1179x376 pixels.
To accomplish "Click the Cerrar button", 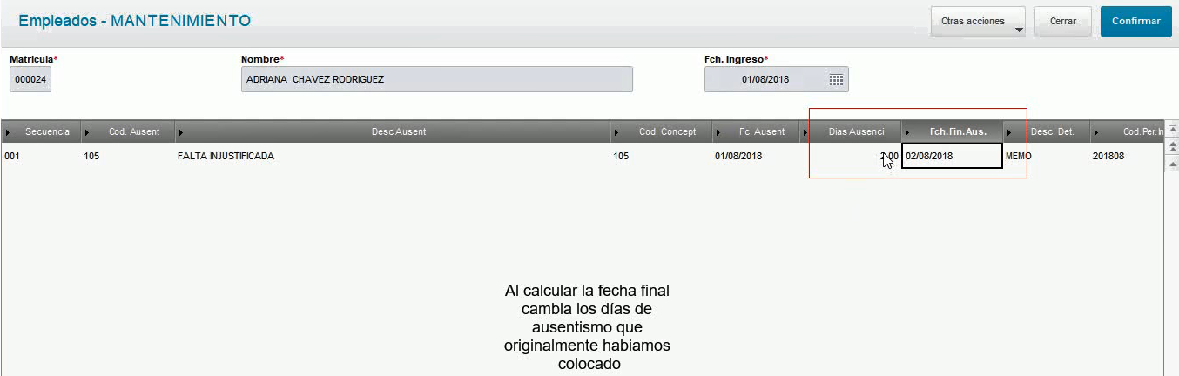I will [x=1063, y=22].
